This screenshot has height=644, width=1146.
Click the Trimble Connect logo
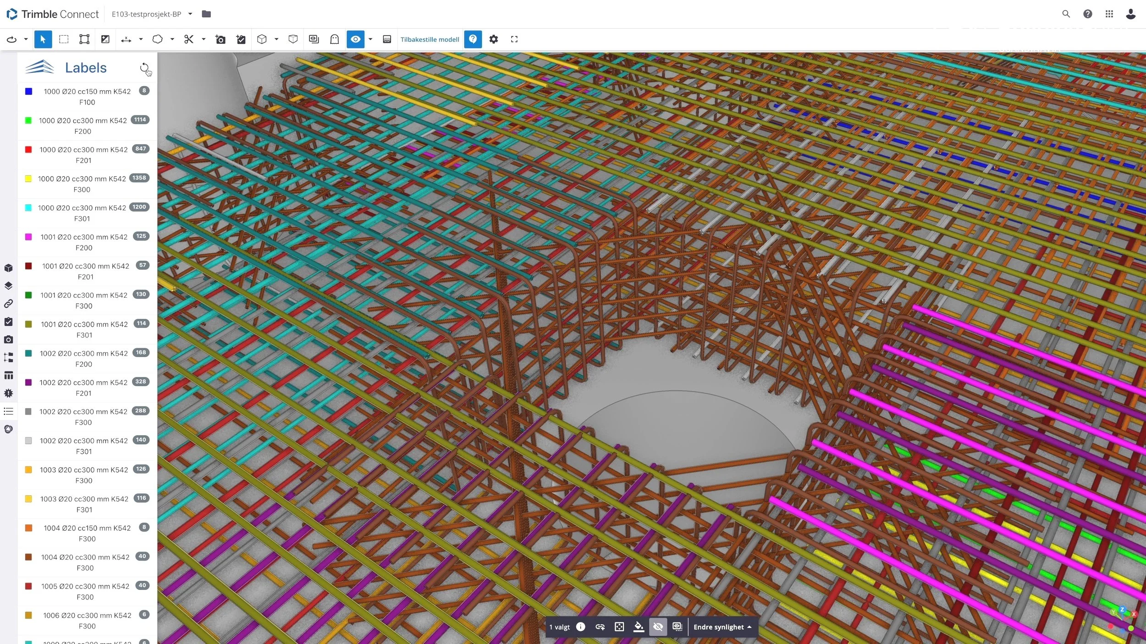coord(53,14)
